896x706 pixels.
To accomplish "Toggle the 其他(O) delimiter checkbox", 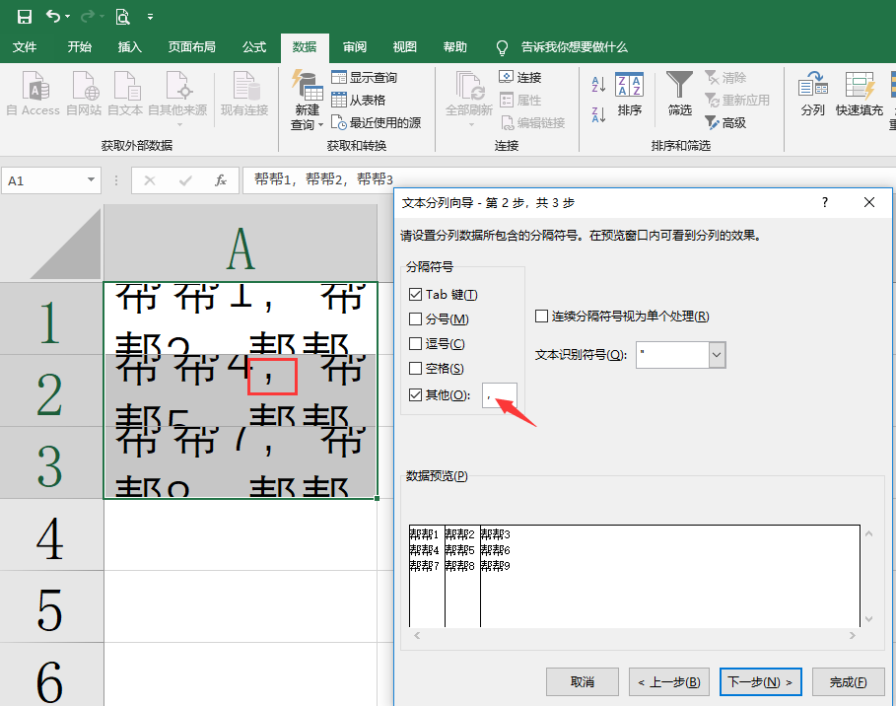I will pyautogui.click(x=415, y=395).
